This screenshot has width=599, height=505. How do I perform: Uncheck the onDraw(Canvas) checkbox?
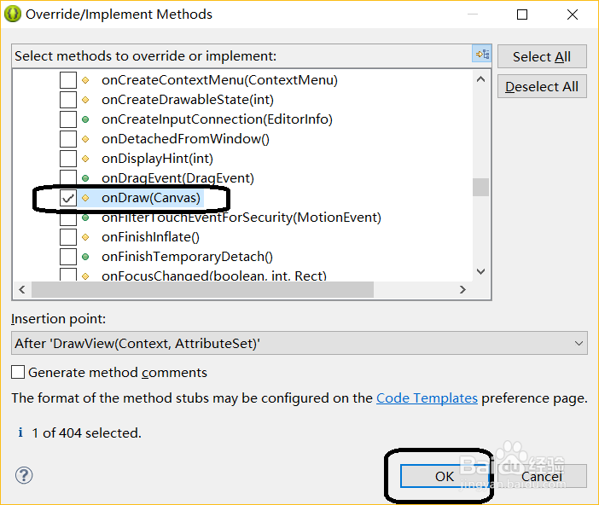click(x=68, y=198)
